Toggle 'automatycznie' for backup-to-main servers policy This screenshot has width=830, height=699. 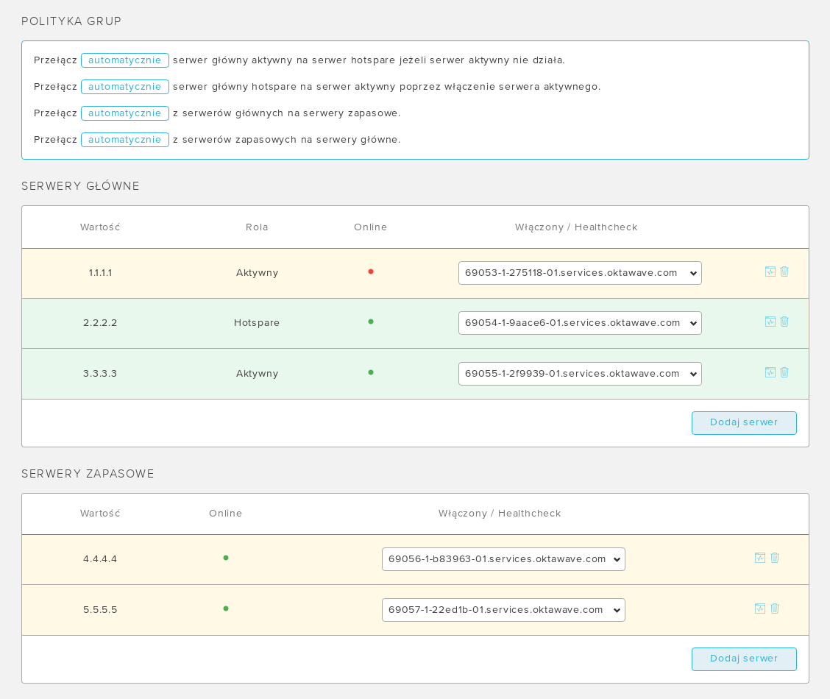[x=125, y=140]
